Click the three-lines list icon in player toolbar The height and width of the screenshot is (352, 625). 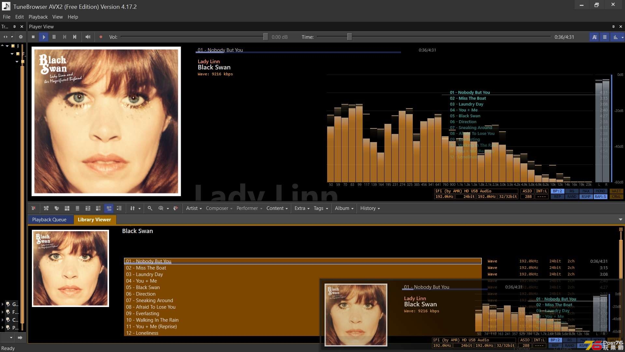[605, 37]
